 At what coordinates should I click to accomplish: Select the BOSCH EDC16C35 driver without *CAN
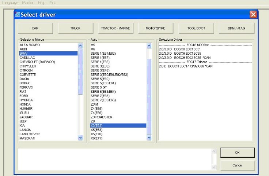(x=205, y=53)
